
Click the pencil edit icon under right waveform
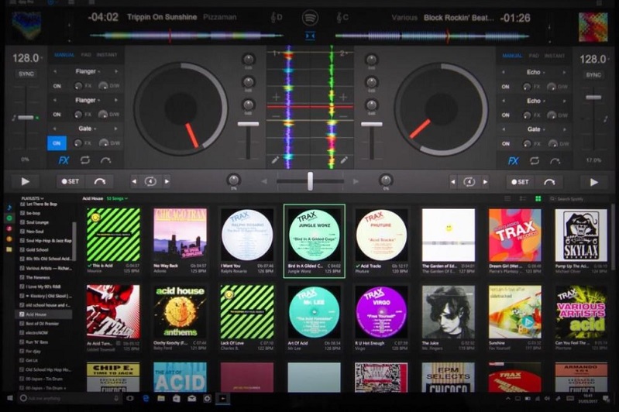tap(344, 160)
